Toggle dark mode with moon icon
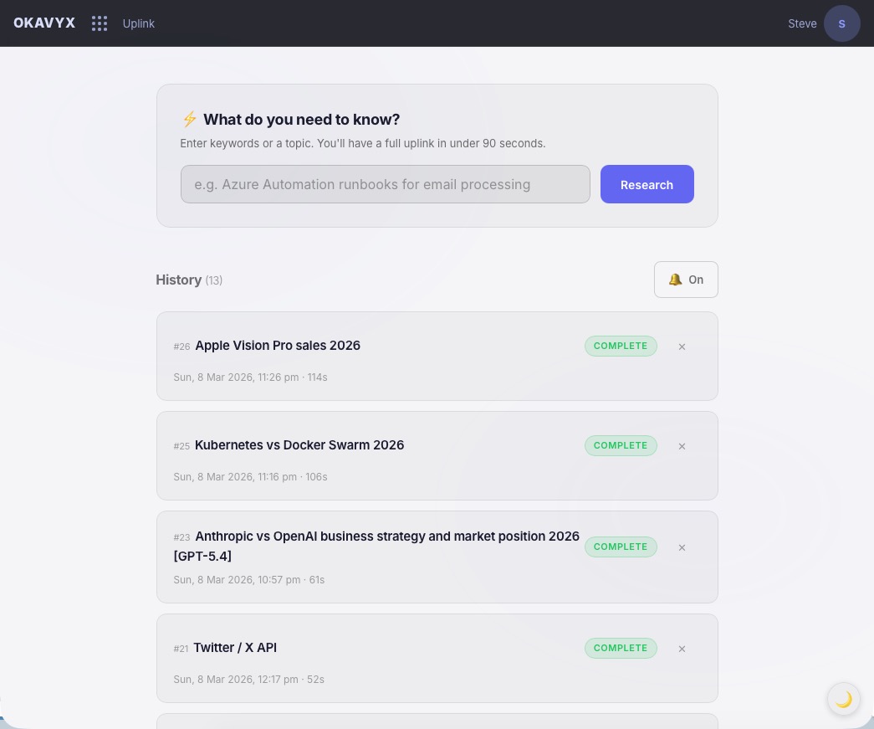874x729 pixels. tap(844, 699)
